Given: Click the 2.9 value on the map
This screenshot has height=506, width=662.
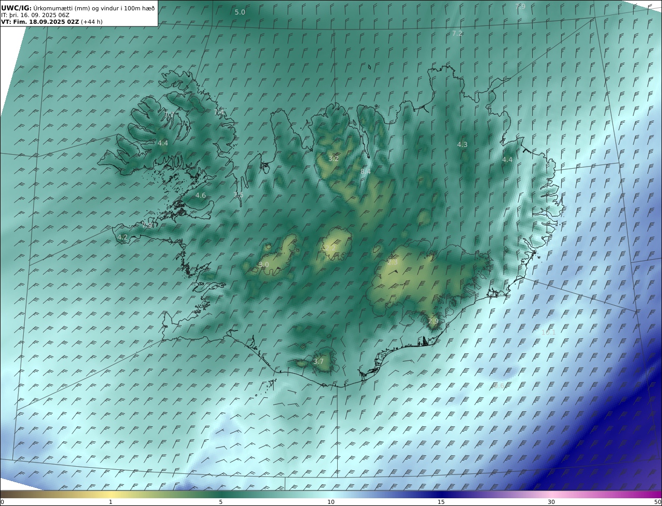Looking at the screenshot, I should tap(433, 321).
